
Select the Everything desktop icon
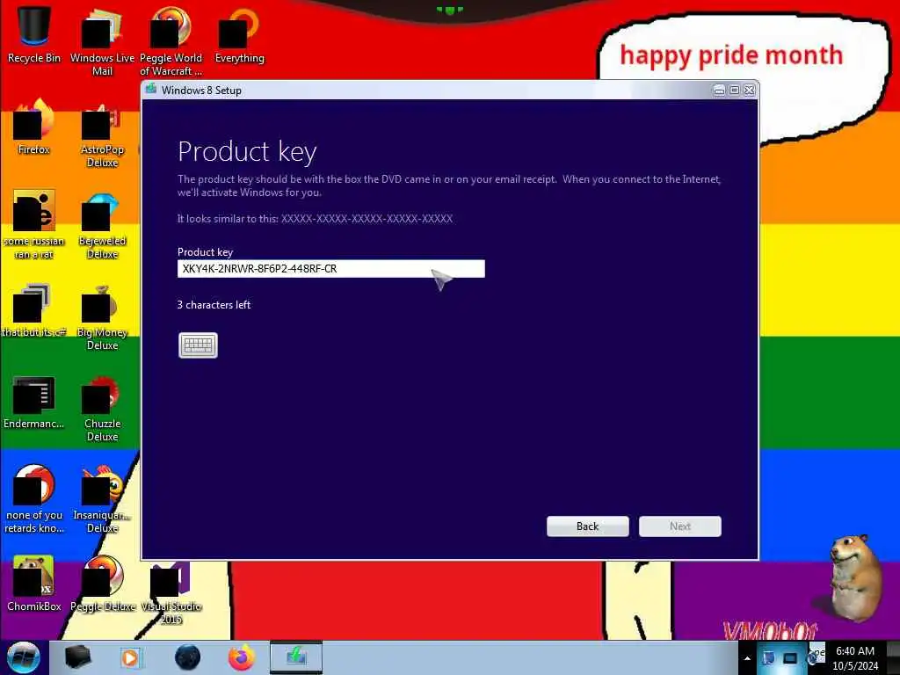(239, 35)
